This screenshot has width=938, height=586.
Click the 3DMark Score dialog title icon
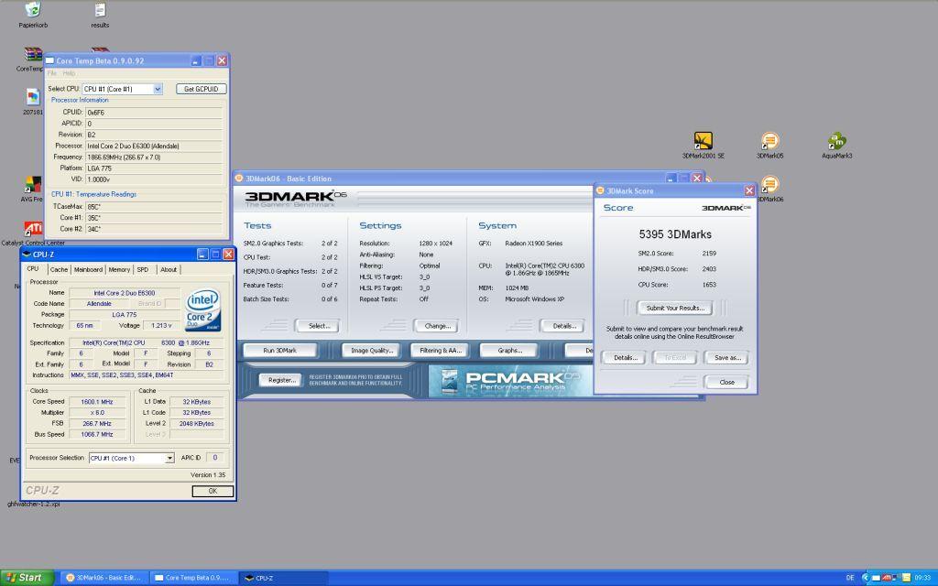(601, 190)
